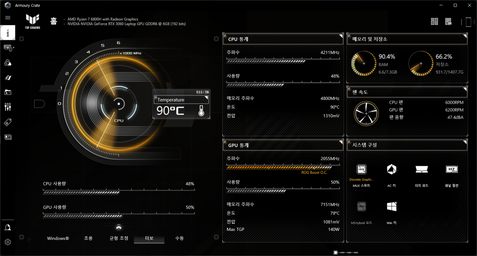Toggle the MUX 스위치 setting
477x256 pixels.
[x=361, y=170]
